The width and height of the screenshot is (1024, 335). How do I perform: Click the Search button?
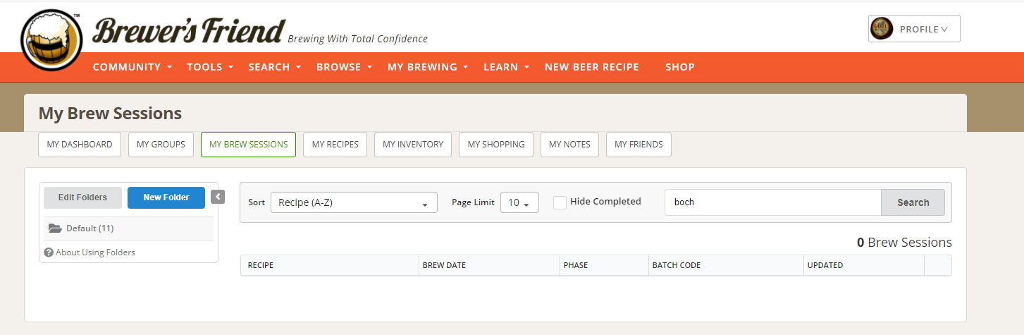click(x=913, y=202)
